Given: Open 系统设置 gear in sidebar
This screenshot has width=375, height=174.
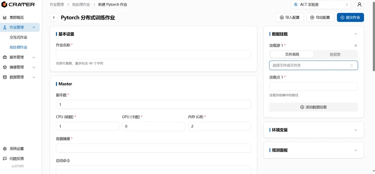Looking at the screenshot, I should pyautogui.click(x=17, y=149).
